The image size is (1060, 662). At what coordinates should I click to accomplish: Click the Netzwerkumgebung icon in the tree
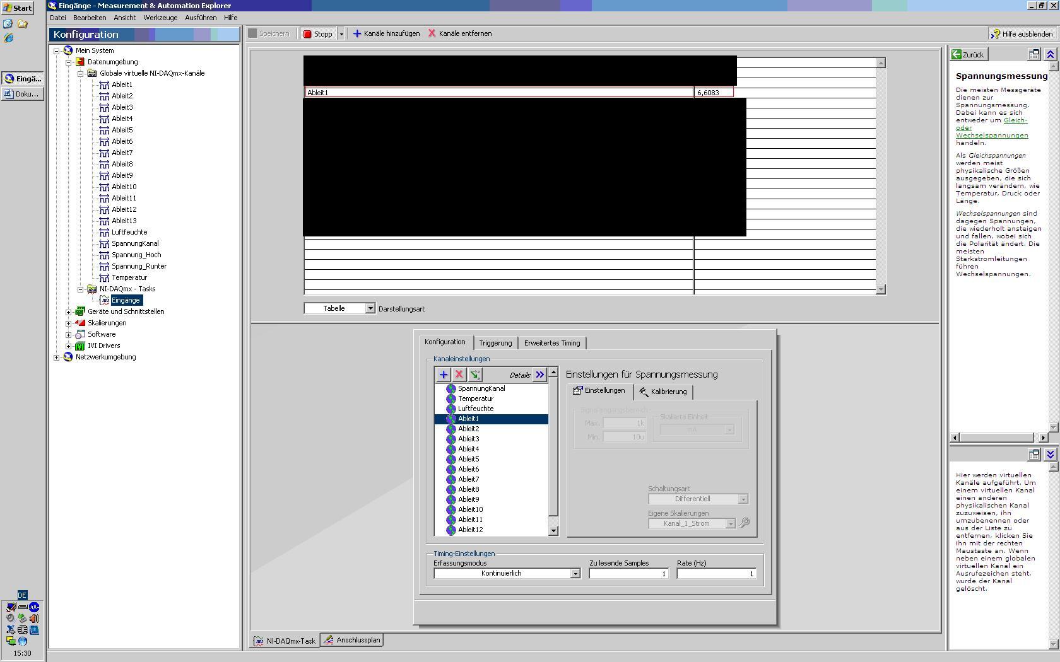pyautogui.click(x=68, y=357)
